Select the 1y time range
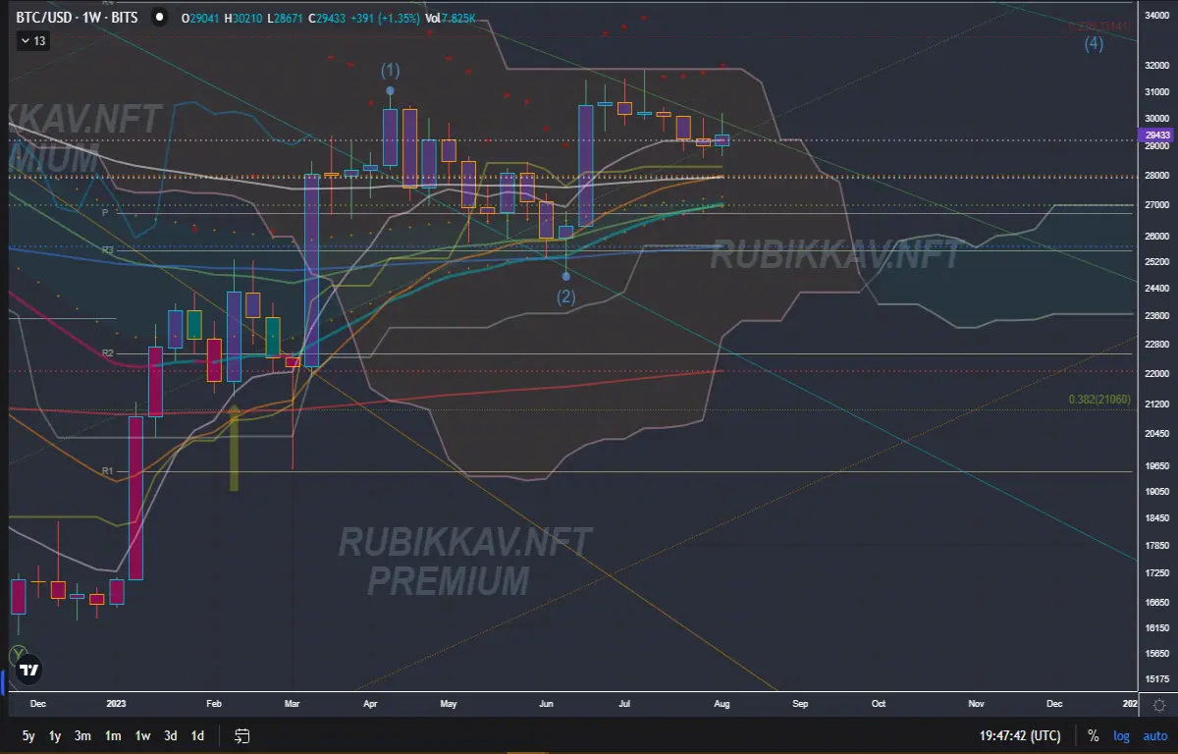This screenshot has width=1178, height=754. point(56,735)
